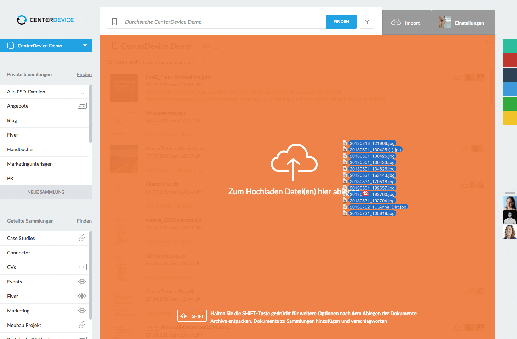Click dragged file 20130313_121906.jpg
The image size is (517, 339).
click(x=372, y=143)
